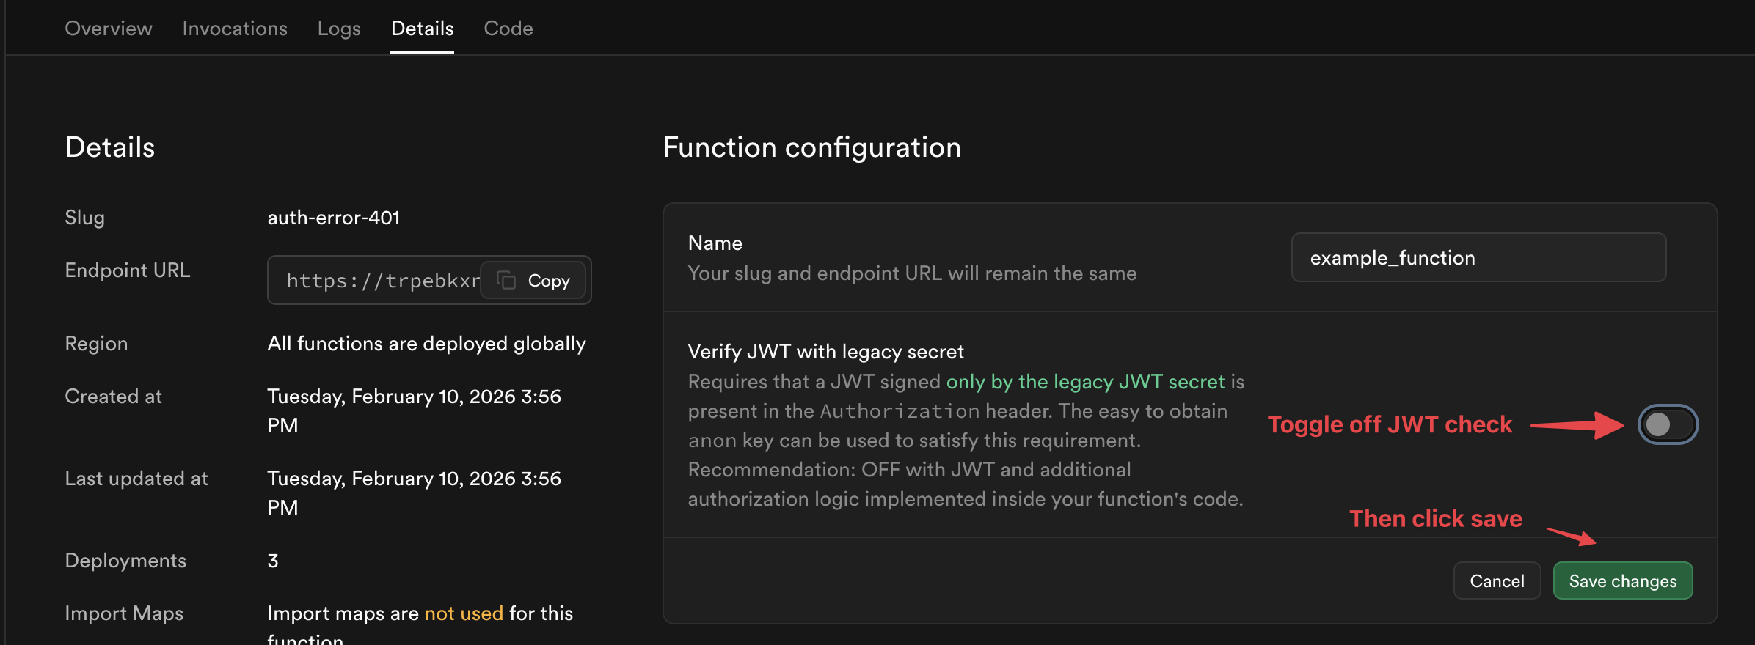
Task: Click the Region label
Action: 96,344
